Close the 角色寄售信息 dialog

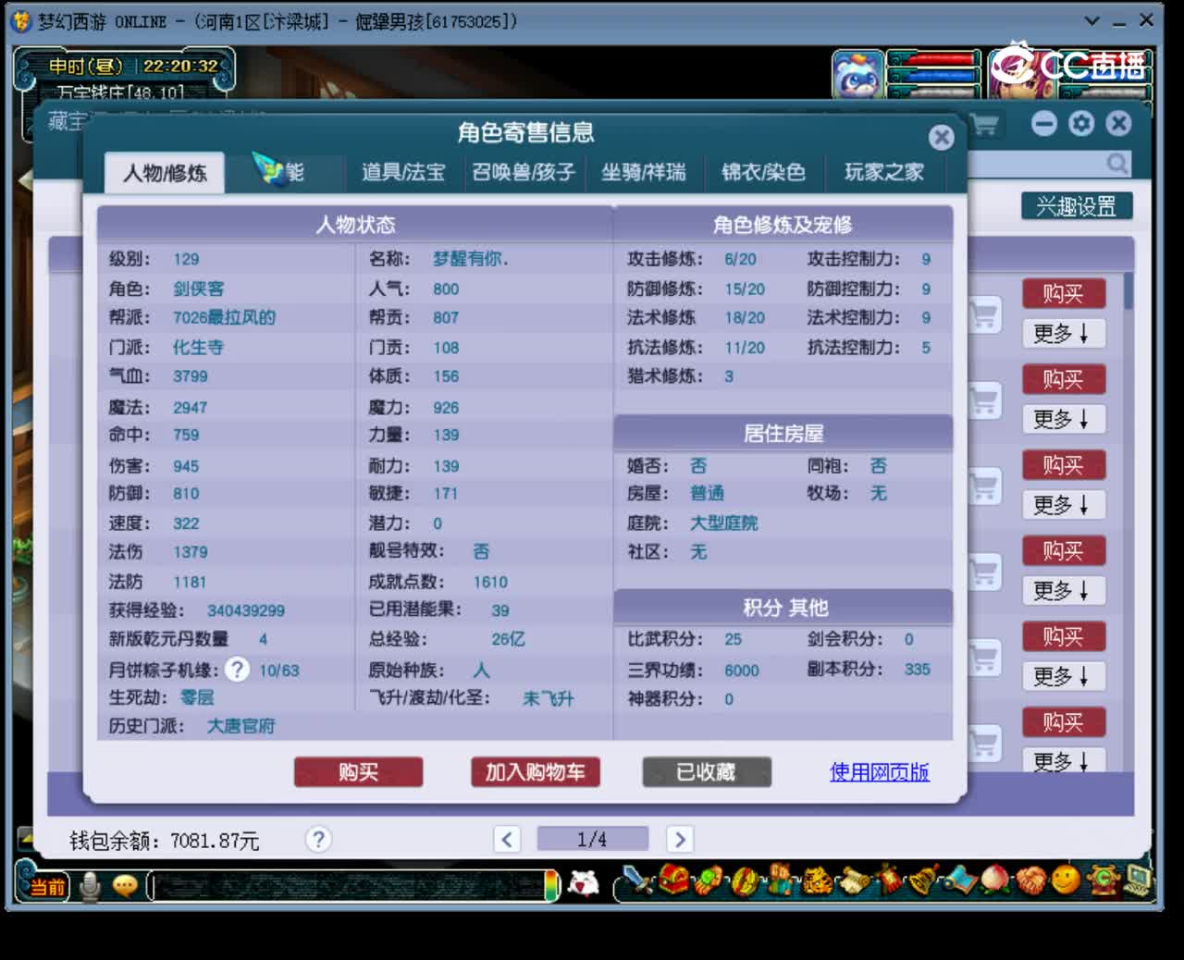(941, 138)
